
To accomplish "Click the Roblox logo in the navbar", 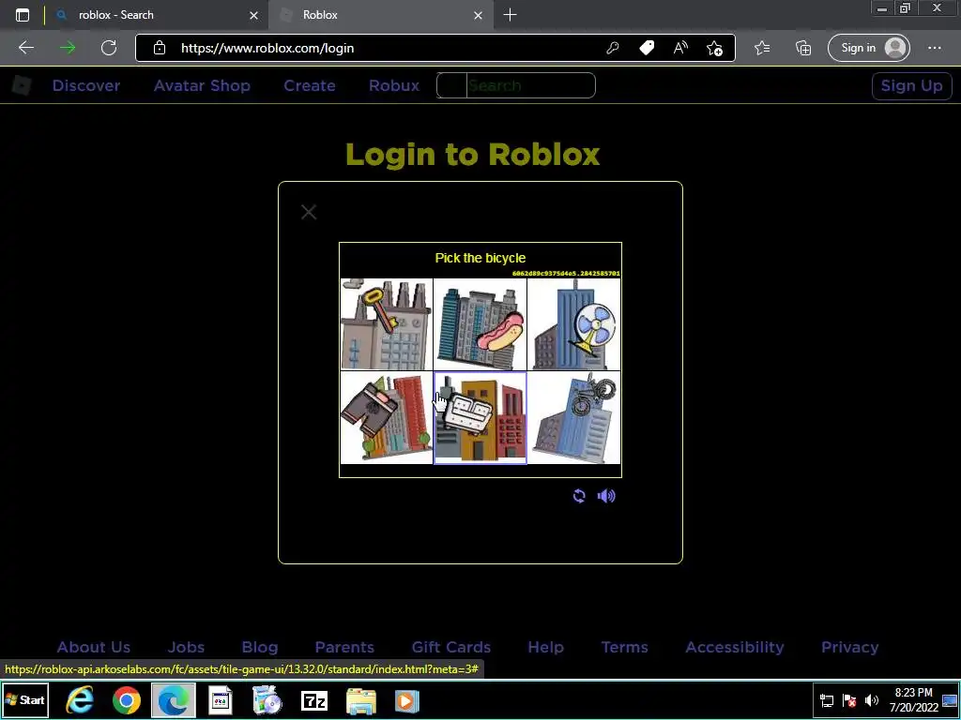I will pyautogui.click(x=22, y=85).
